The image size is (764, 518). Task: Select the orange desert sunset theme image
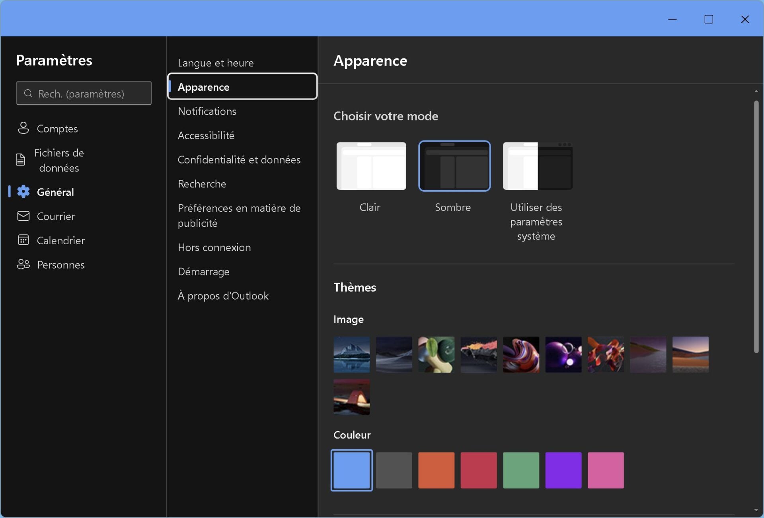pos(690,354)
